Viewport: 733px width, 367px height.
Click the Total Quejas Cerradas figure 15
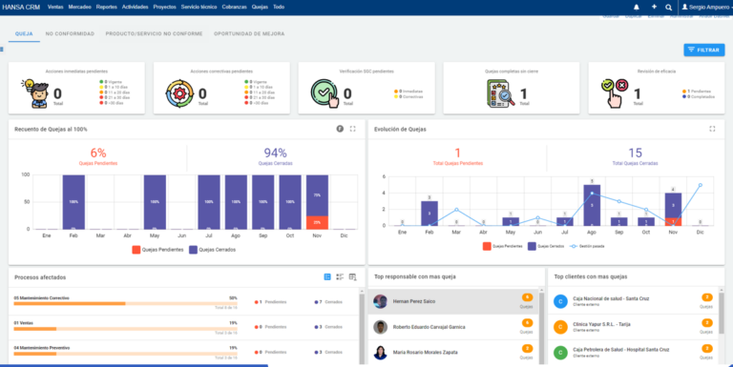(635, 153)
